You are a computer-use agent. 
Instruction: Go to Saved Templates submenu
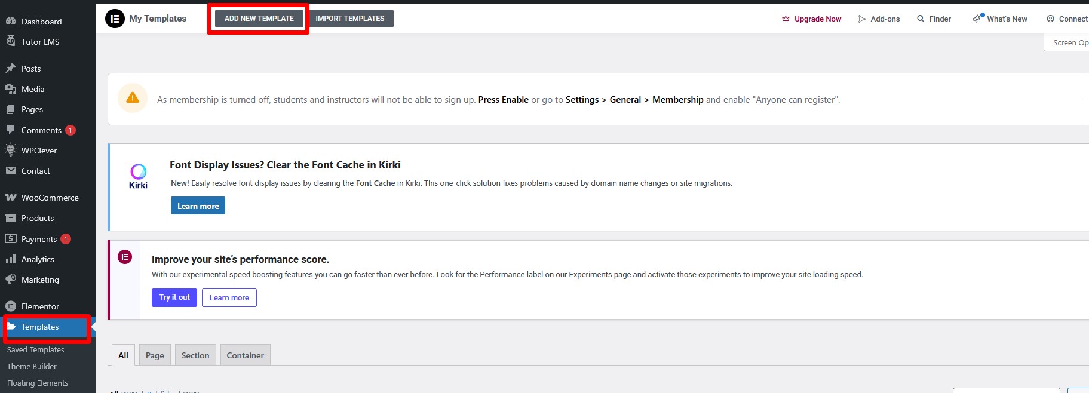[x=35, y=349]
